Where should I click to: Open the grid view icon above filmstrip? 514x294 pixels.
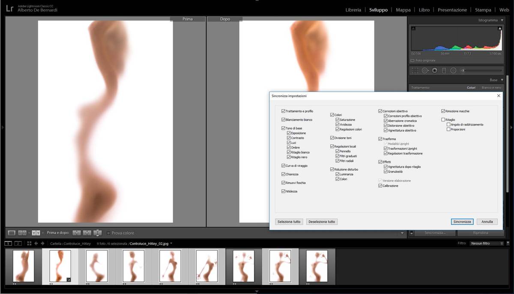coord(29,244)
